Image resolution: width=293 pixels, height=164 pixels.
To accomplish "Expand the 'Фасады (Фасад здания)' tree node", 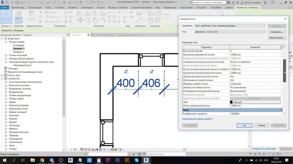I will (x=5, y=59).
